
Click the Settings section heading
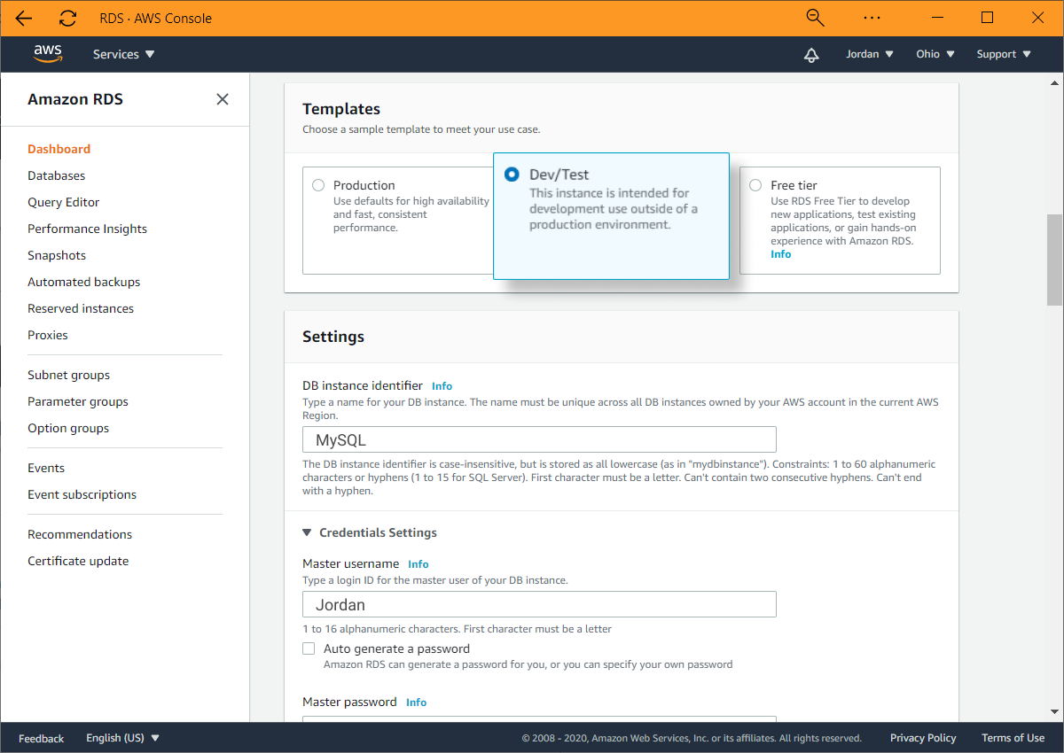click(333, 337)
